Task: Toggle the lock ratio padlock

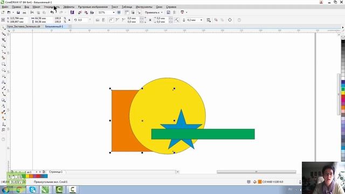Action: click(70, 20)
